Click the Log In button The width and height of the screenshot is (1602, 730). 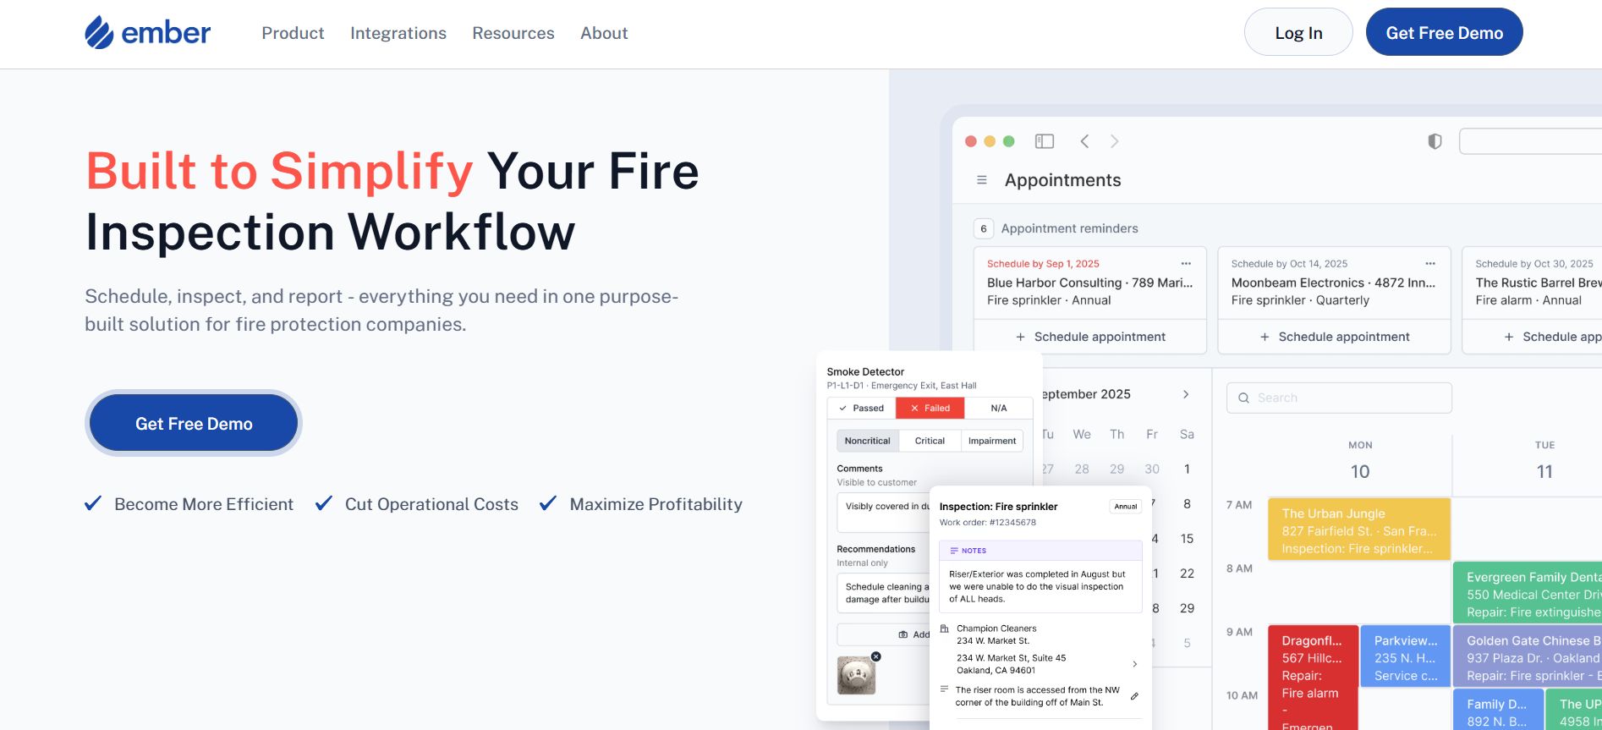[x=1298, y=33]
